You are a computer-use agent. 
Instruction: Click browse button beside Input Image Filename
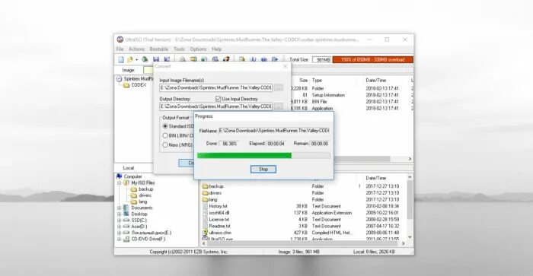coord(279,88)
